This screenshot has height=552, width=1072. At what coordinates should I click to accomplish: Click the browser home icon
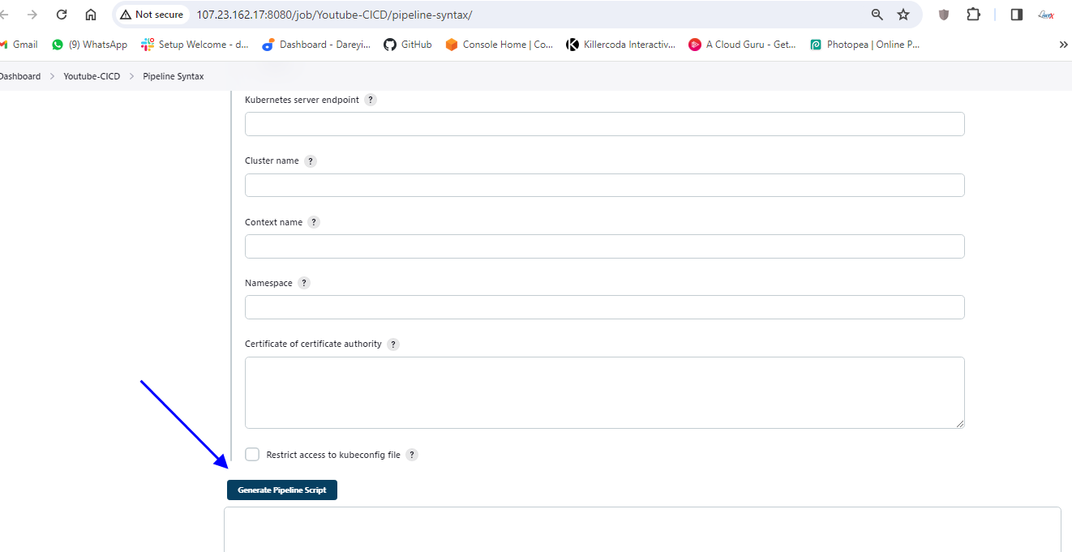(91, 15)
